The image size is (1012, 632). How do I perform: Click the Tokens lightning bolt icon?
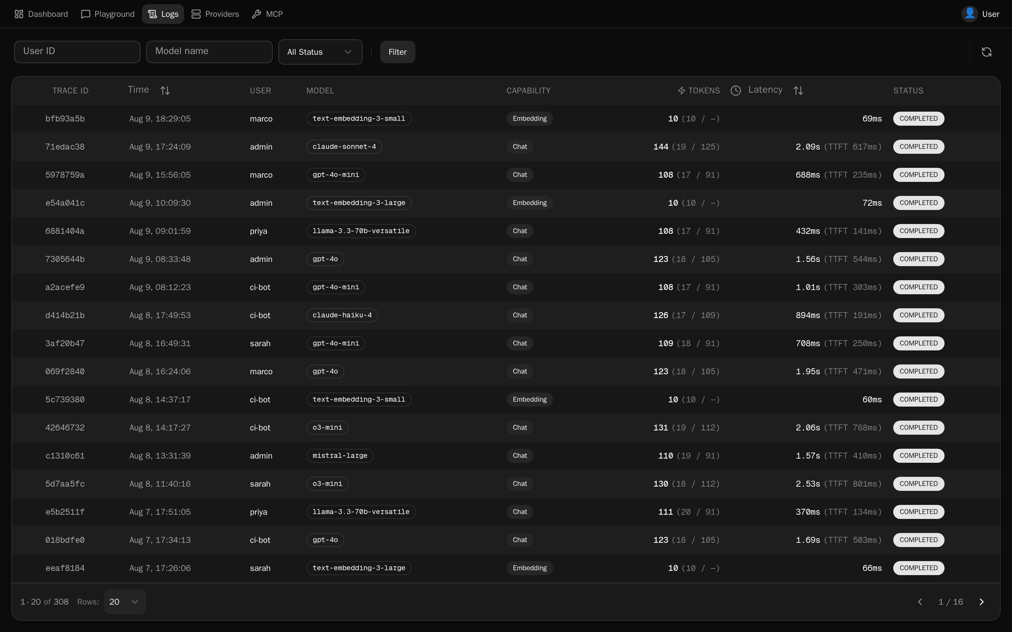point(682,91)
